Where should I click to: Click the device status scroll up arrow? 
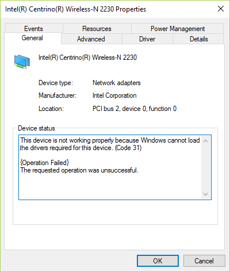206,141
